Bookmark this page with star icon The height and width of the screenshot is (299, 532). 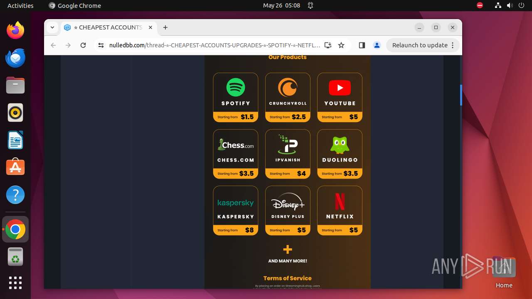click(x=341, y=45)
